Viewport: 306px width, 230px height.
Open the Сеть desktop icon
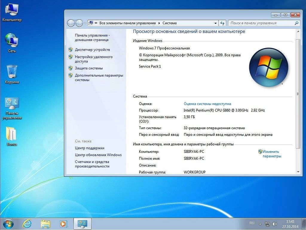[x=12, y=43]
